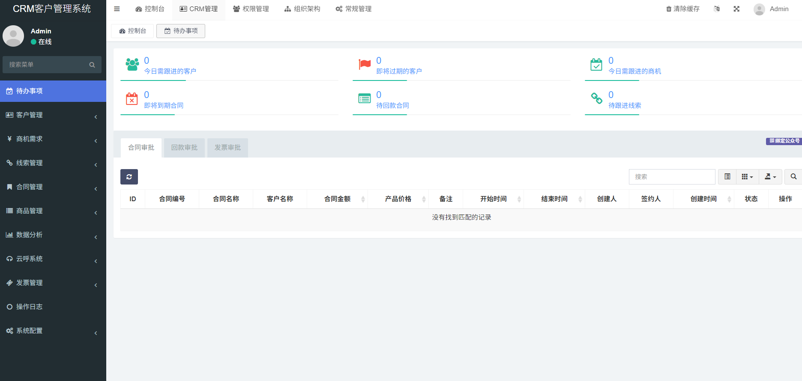Enter fullscreen using the expand arrows icon
The width and height of the screenshot is (802, 381).
click(736, 9)
